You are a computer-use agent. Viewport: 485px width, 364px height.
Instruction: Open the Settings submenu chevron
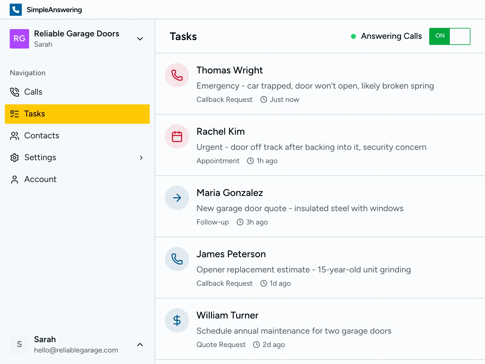tap(141, 158)
